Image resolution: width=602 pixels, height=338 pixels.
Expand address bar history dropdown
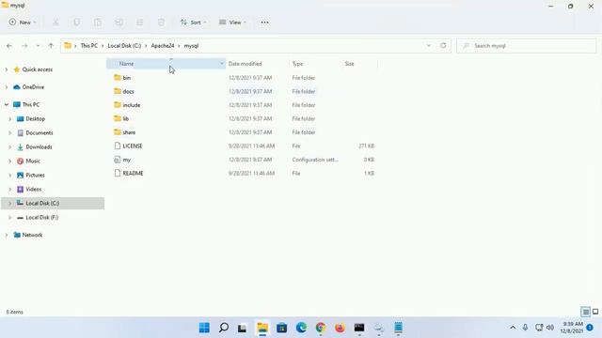[x=429, y=46]
